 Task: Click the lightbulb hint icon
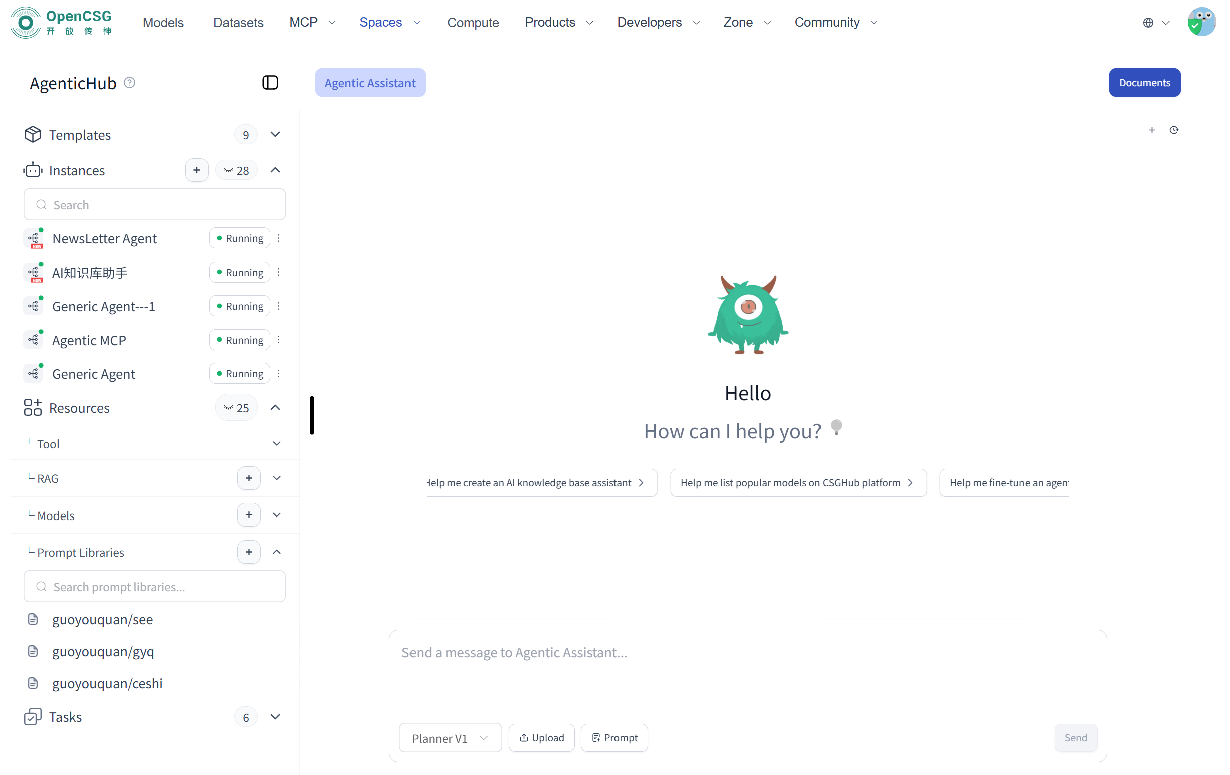pyautogui.click(x=836, y=427)
